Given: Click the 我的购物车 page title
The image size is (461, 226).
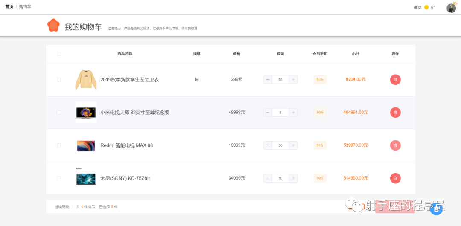Looking at the screenshot, I should (83, 27).
